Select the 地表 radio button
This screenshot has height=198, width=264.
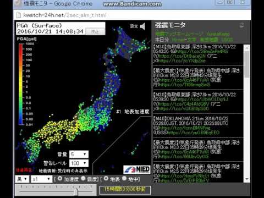click(106, 178)
